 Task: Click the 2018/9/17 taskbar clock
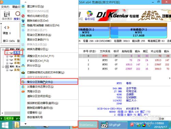(x=160, y=127)
